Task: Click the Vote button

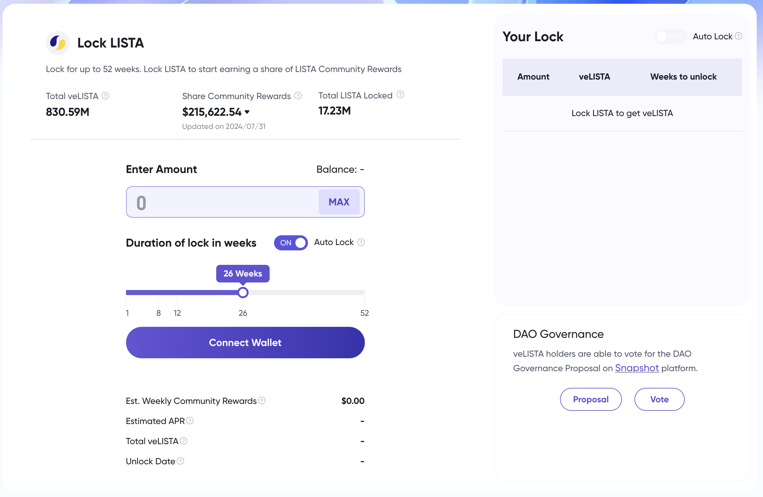Action: [x=659, y=399]
